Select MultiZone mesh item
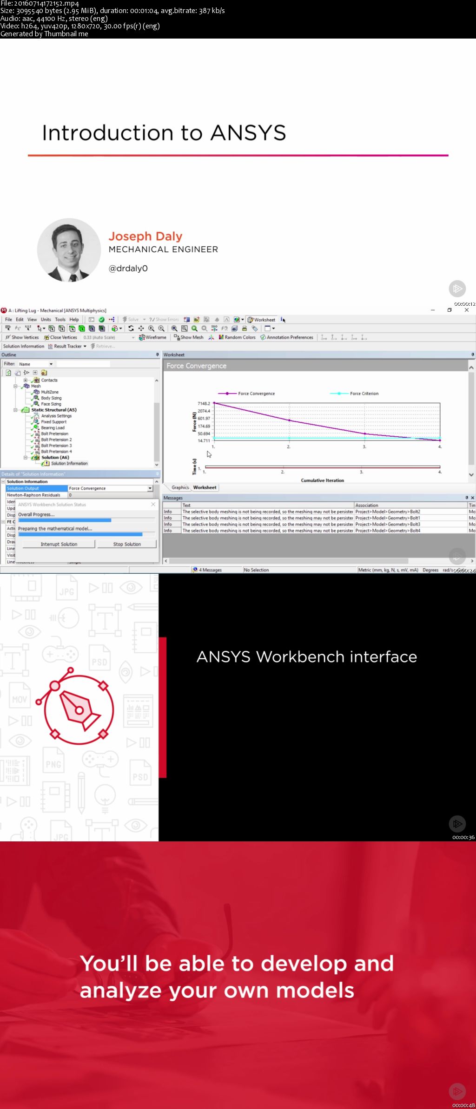 (x=50, y=392)
